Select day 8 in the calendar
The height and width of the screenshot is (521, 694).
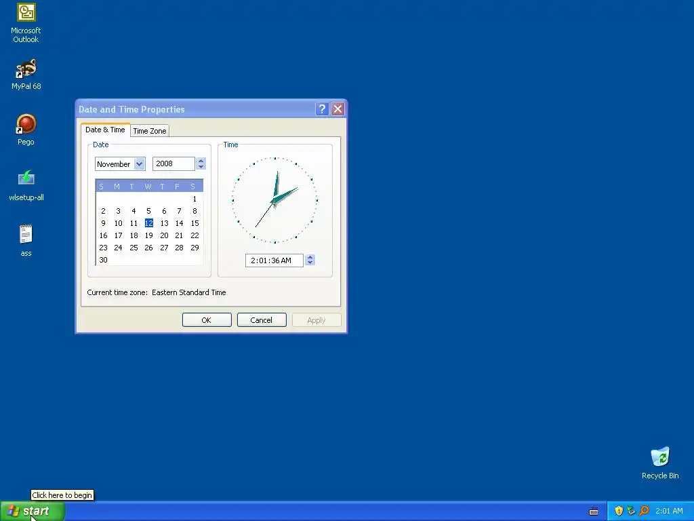(195, 211)
